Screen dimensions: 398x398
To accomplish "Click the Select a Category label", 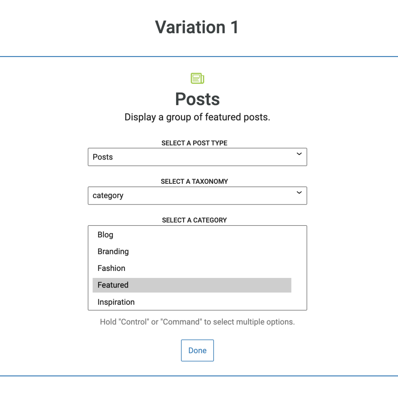I will pos(194,220).
